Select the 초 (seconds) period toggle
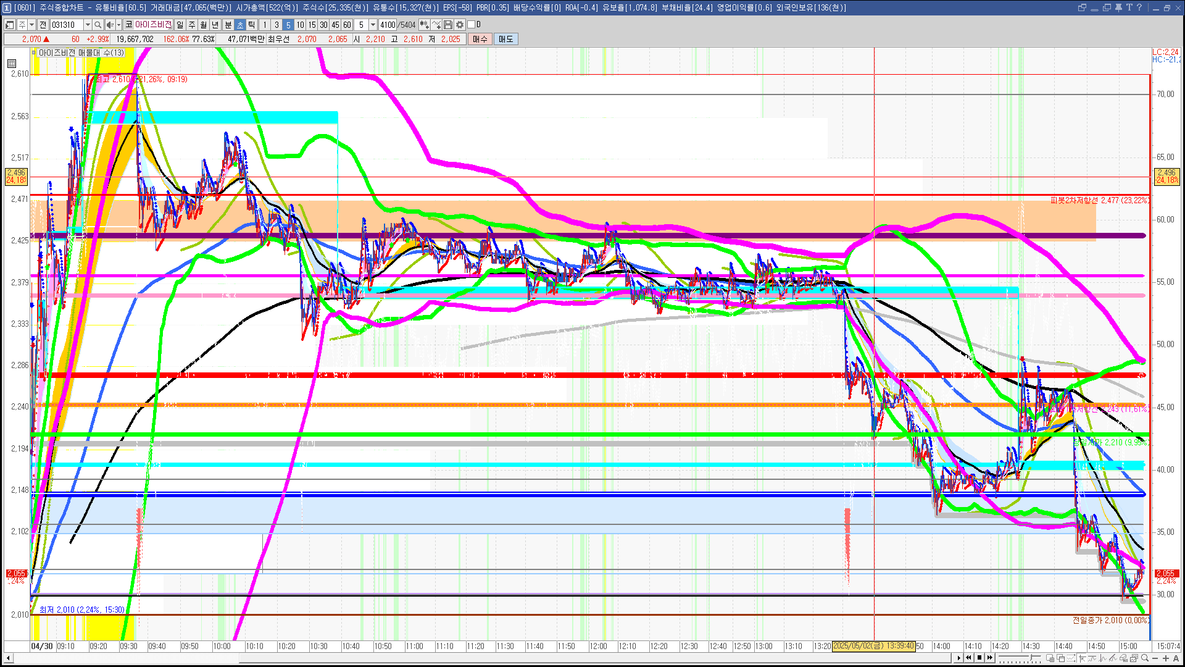This screenshot has height=667, width=1185. [240, 25]
